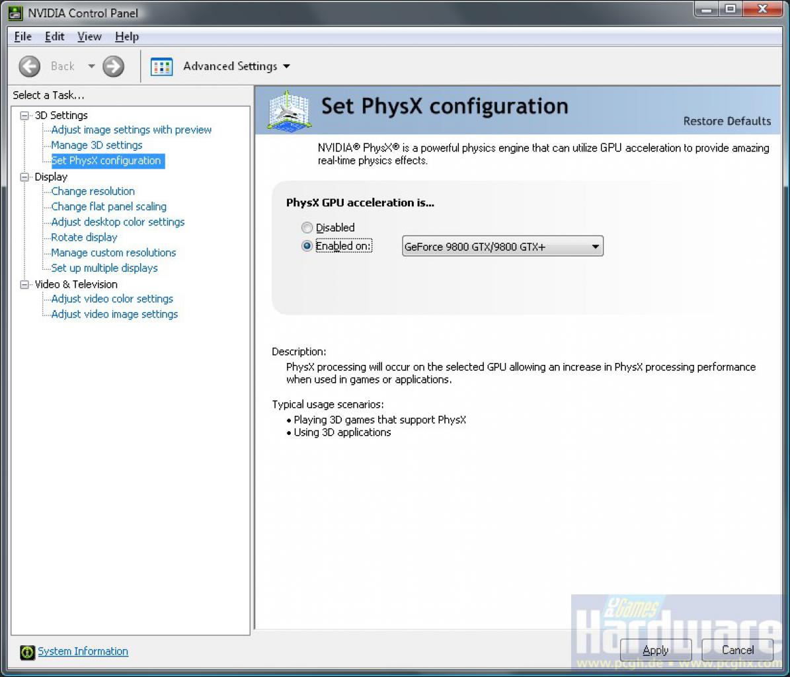Open Set up multiple displays
Image resolution: width=790 pixels, height=677 pixels.
[104, 268]
